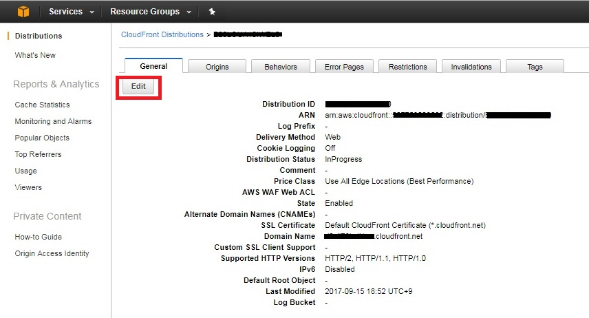
Task: Go to the Restrictions tab
Action: tap(407, 67)
